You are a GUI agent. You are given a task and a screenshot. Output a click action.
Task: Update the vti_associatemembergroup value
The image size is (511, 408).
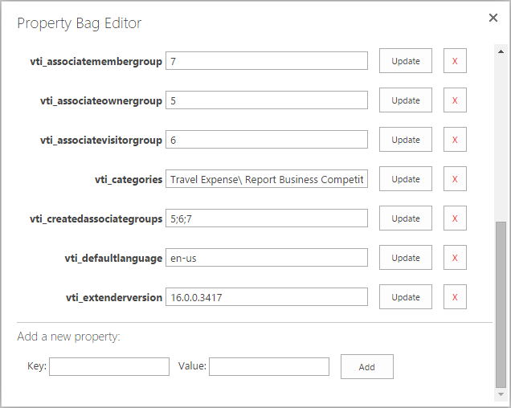pos(406,61)
